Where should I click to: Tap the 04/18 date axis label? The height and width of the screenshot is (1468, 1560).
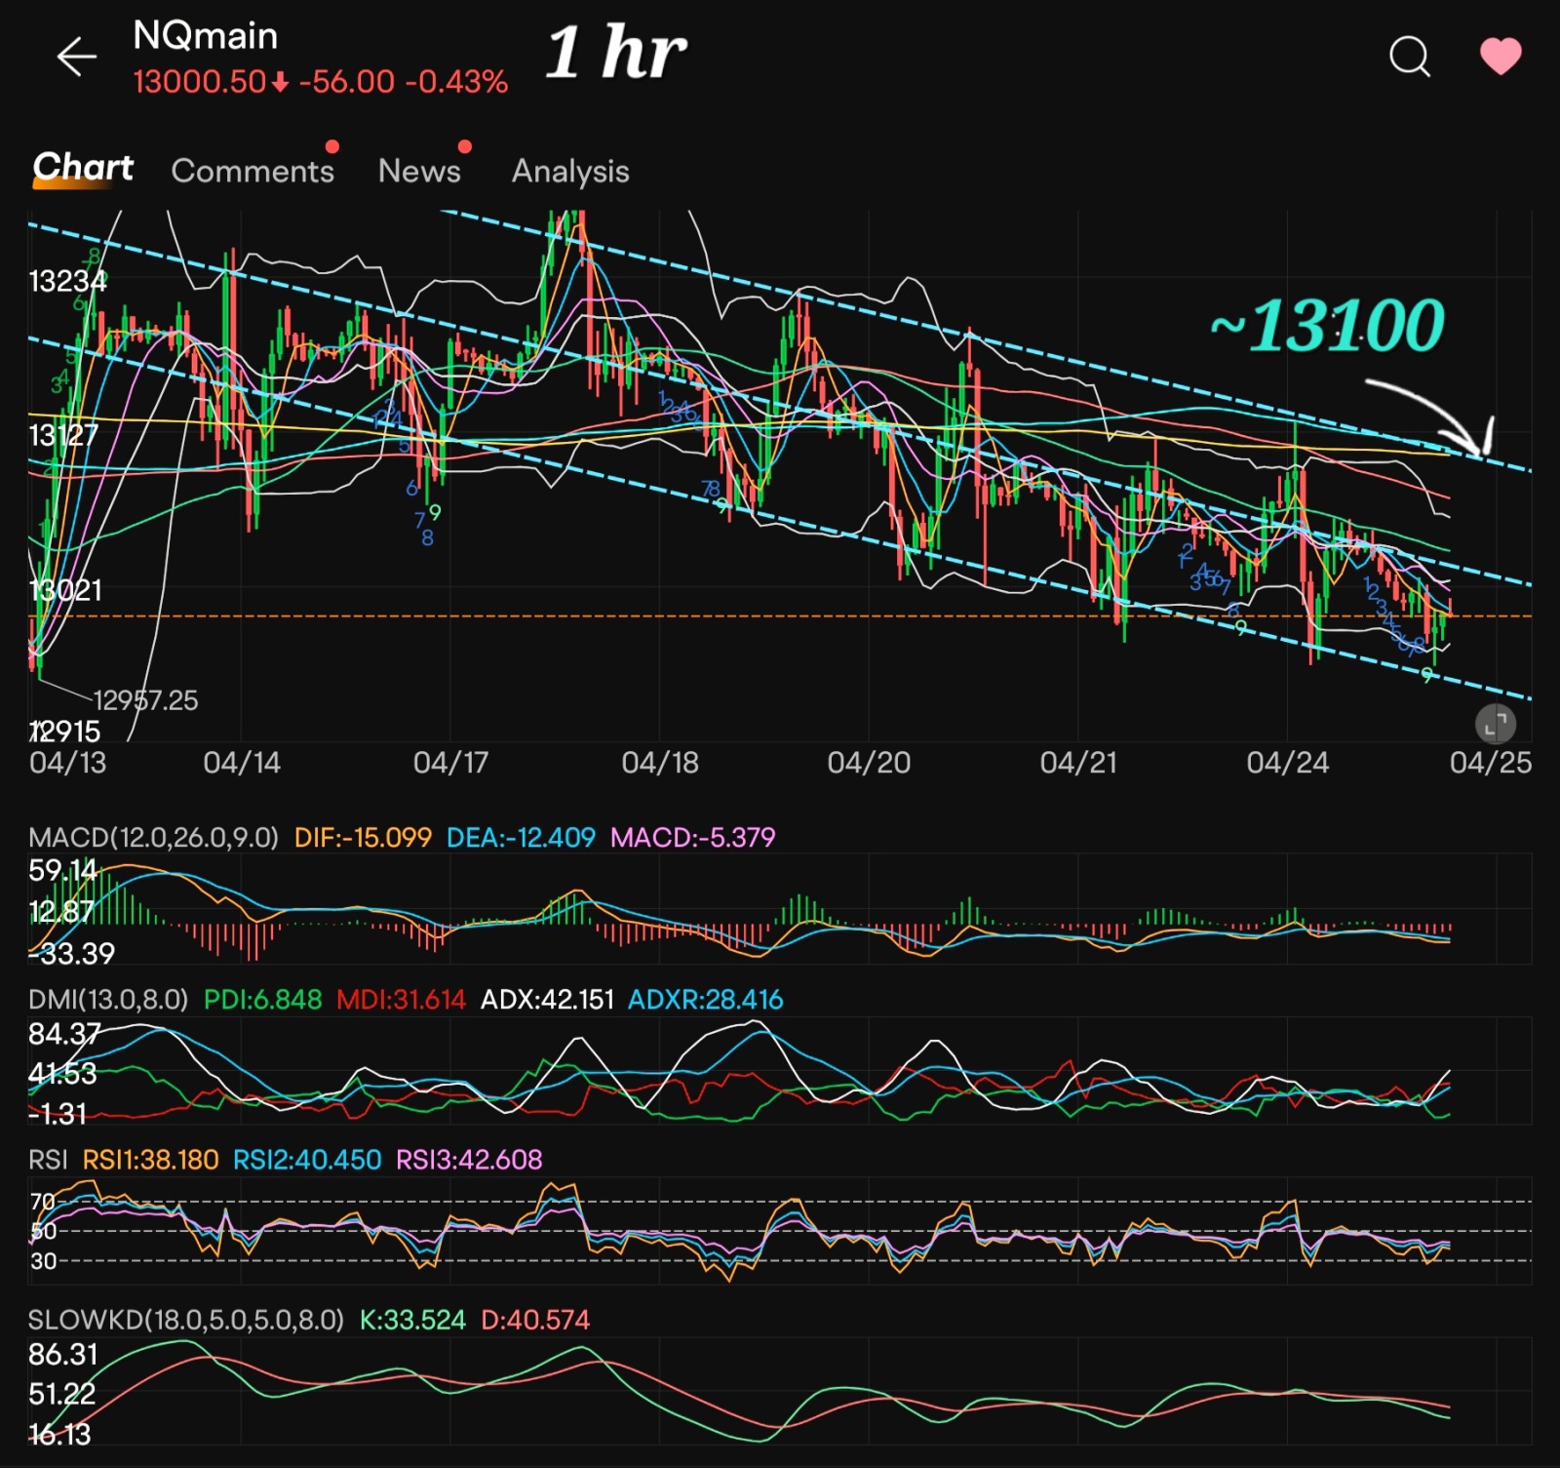pos(660,763)
